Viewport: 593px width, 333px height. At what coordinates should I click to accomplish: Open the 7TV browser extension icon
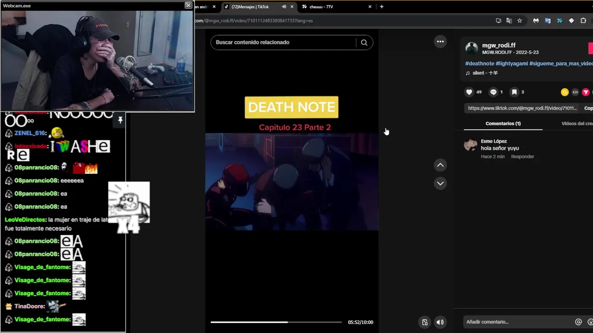[x=559, y=21]
